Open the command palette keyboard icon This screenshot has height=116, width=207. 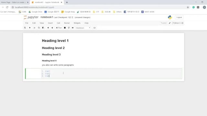(94, 28)
